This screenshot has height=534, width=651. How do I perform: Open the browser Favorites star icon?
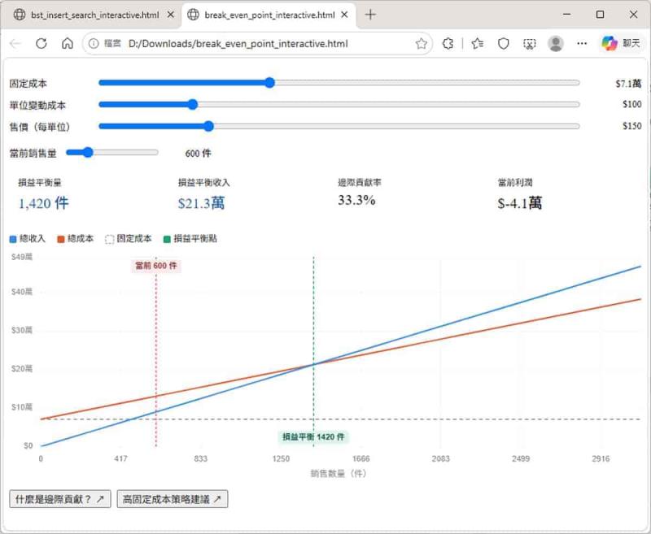pyautogui.click(x=422, y=43)
